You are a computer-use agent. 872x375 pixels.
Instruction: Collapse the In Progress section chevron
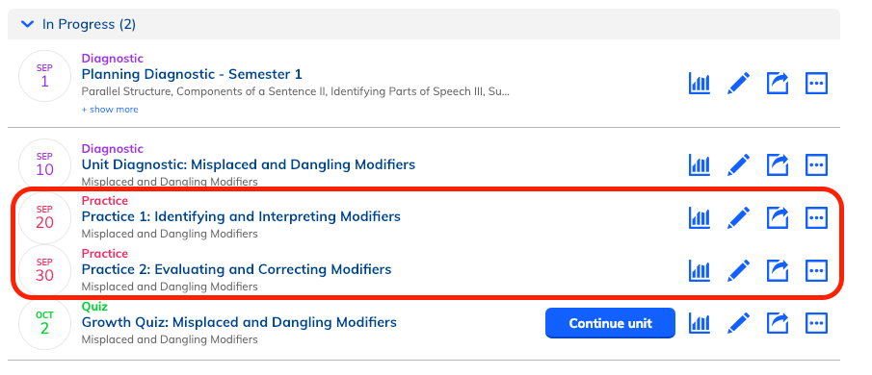(27, 24)
